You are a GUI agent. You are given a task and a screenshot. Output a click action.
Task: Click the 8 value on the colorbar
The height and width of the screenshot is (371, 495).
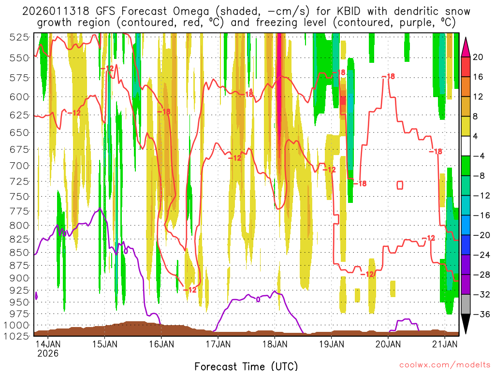(x=476, y=116)
